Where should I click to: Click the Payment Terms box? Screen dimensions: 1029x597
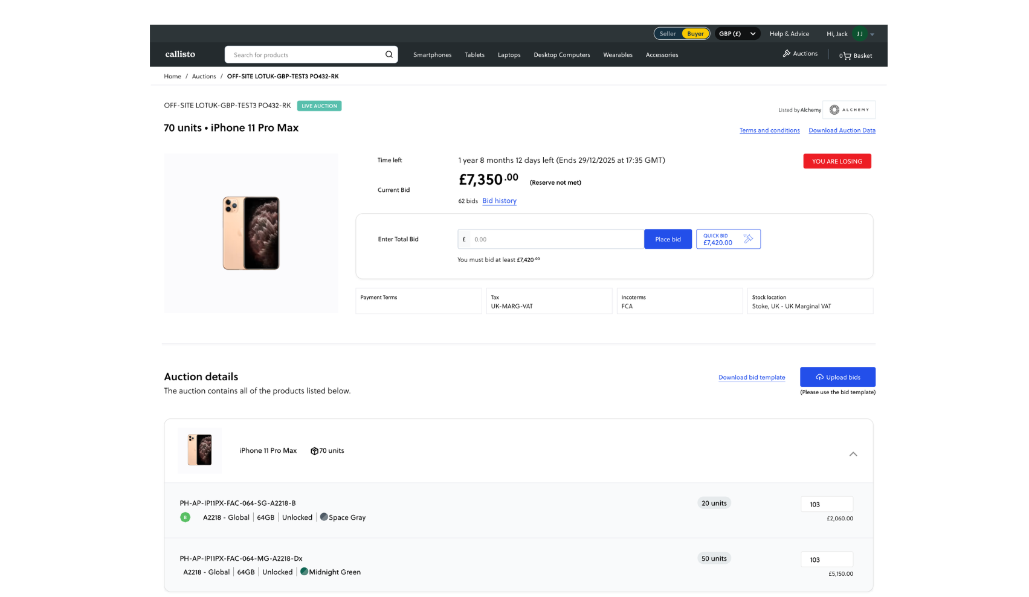point(418,301)
